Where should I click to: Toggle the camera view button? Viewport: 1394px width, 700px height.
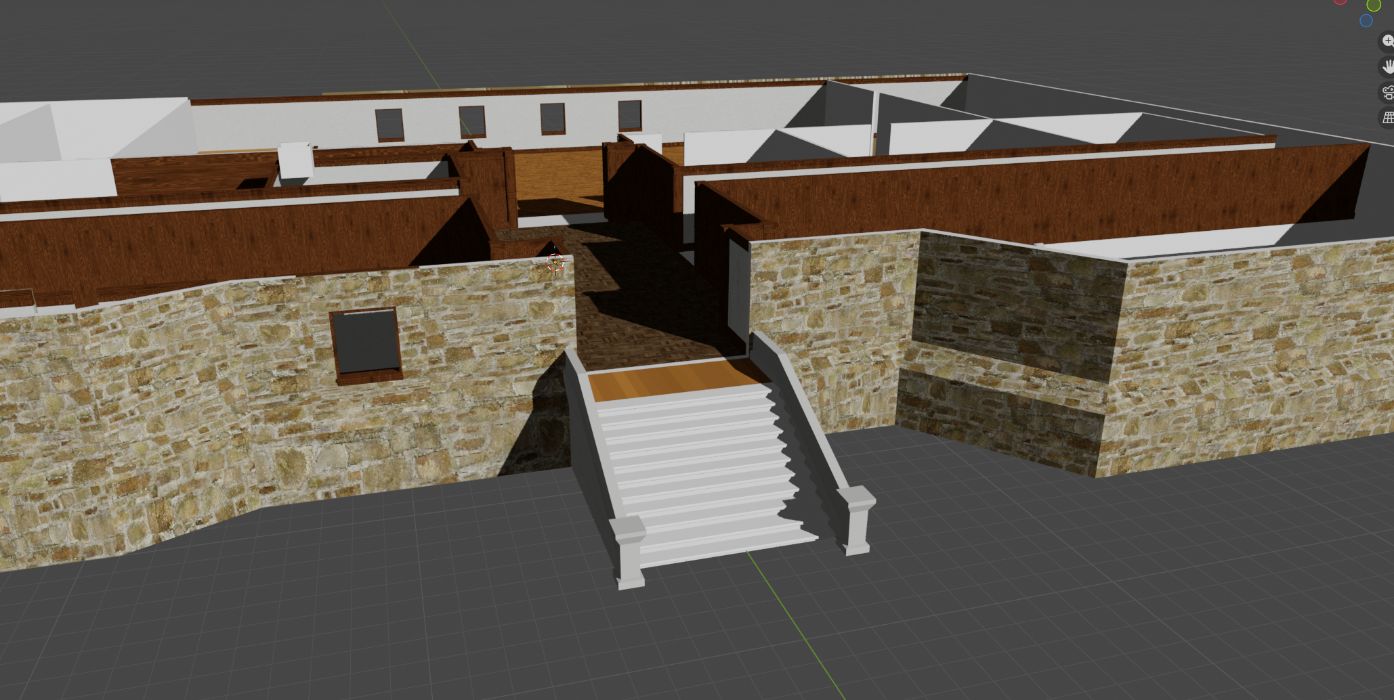1387,92
